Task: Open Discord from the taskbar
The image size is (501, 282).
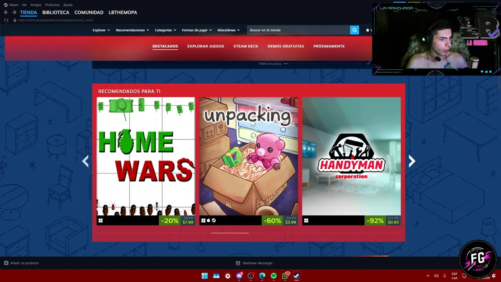Action: pos(239,276)
